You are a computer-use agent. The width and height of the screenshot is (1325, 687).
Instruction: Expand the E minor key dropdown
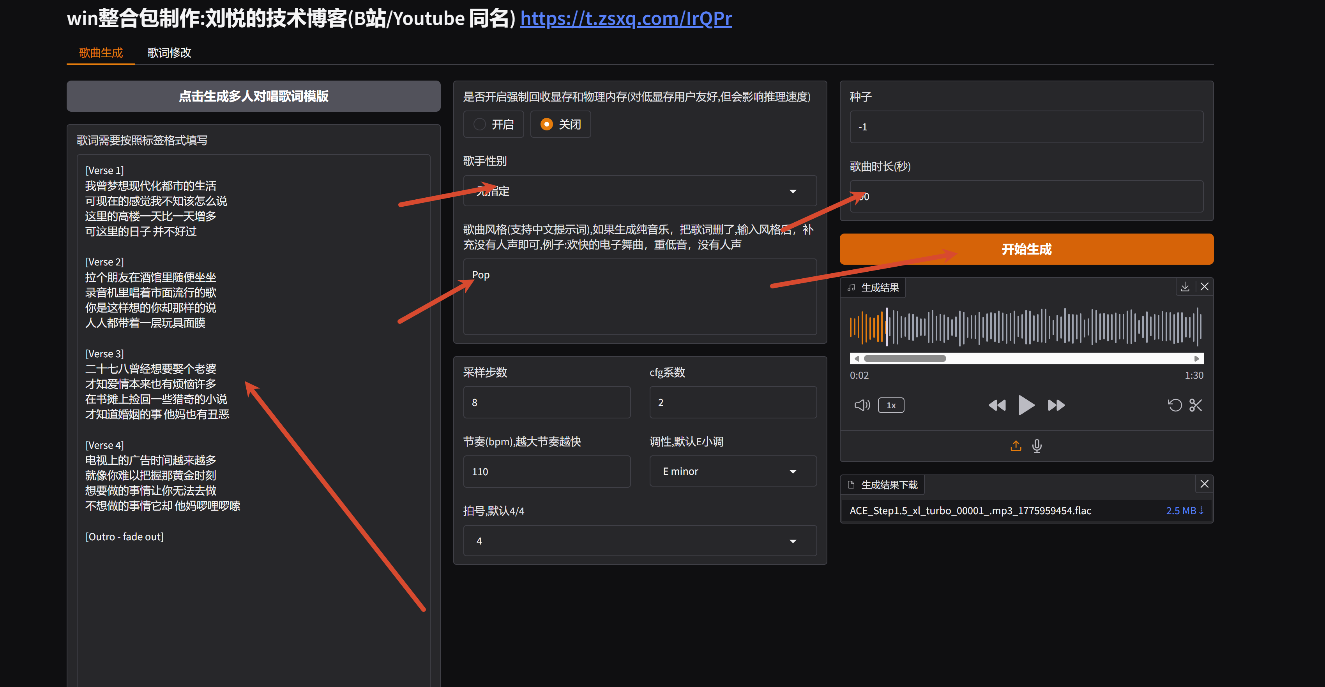[x=733, y=471]
